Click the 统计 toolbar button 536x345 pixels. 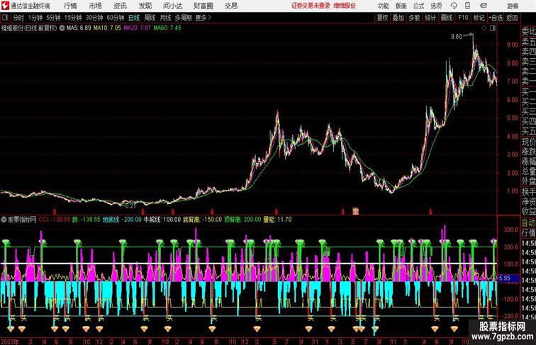point(430,18)
